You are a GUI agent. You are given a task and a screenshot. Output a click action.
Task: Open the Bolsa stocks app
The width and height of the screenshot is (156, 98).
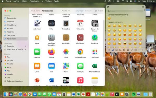51,23
